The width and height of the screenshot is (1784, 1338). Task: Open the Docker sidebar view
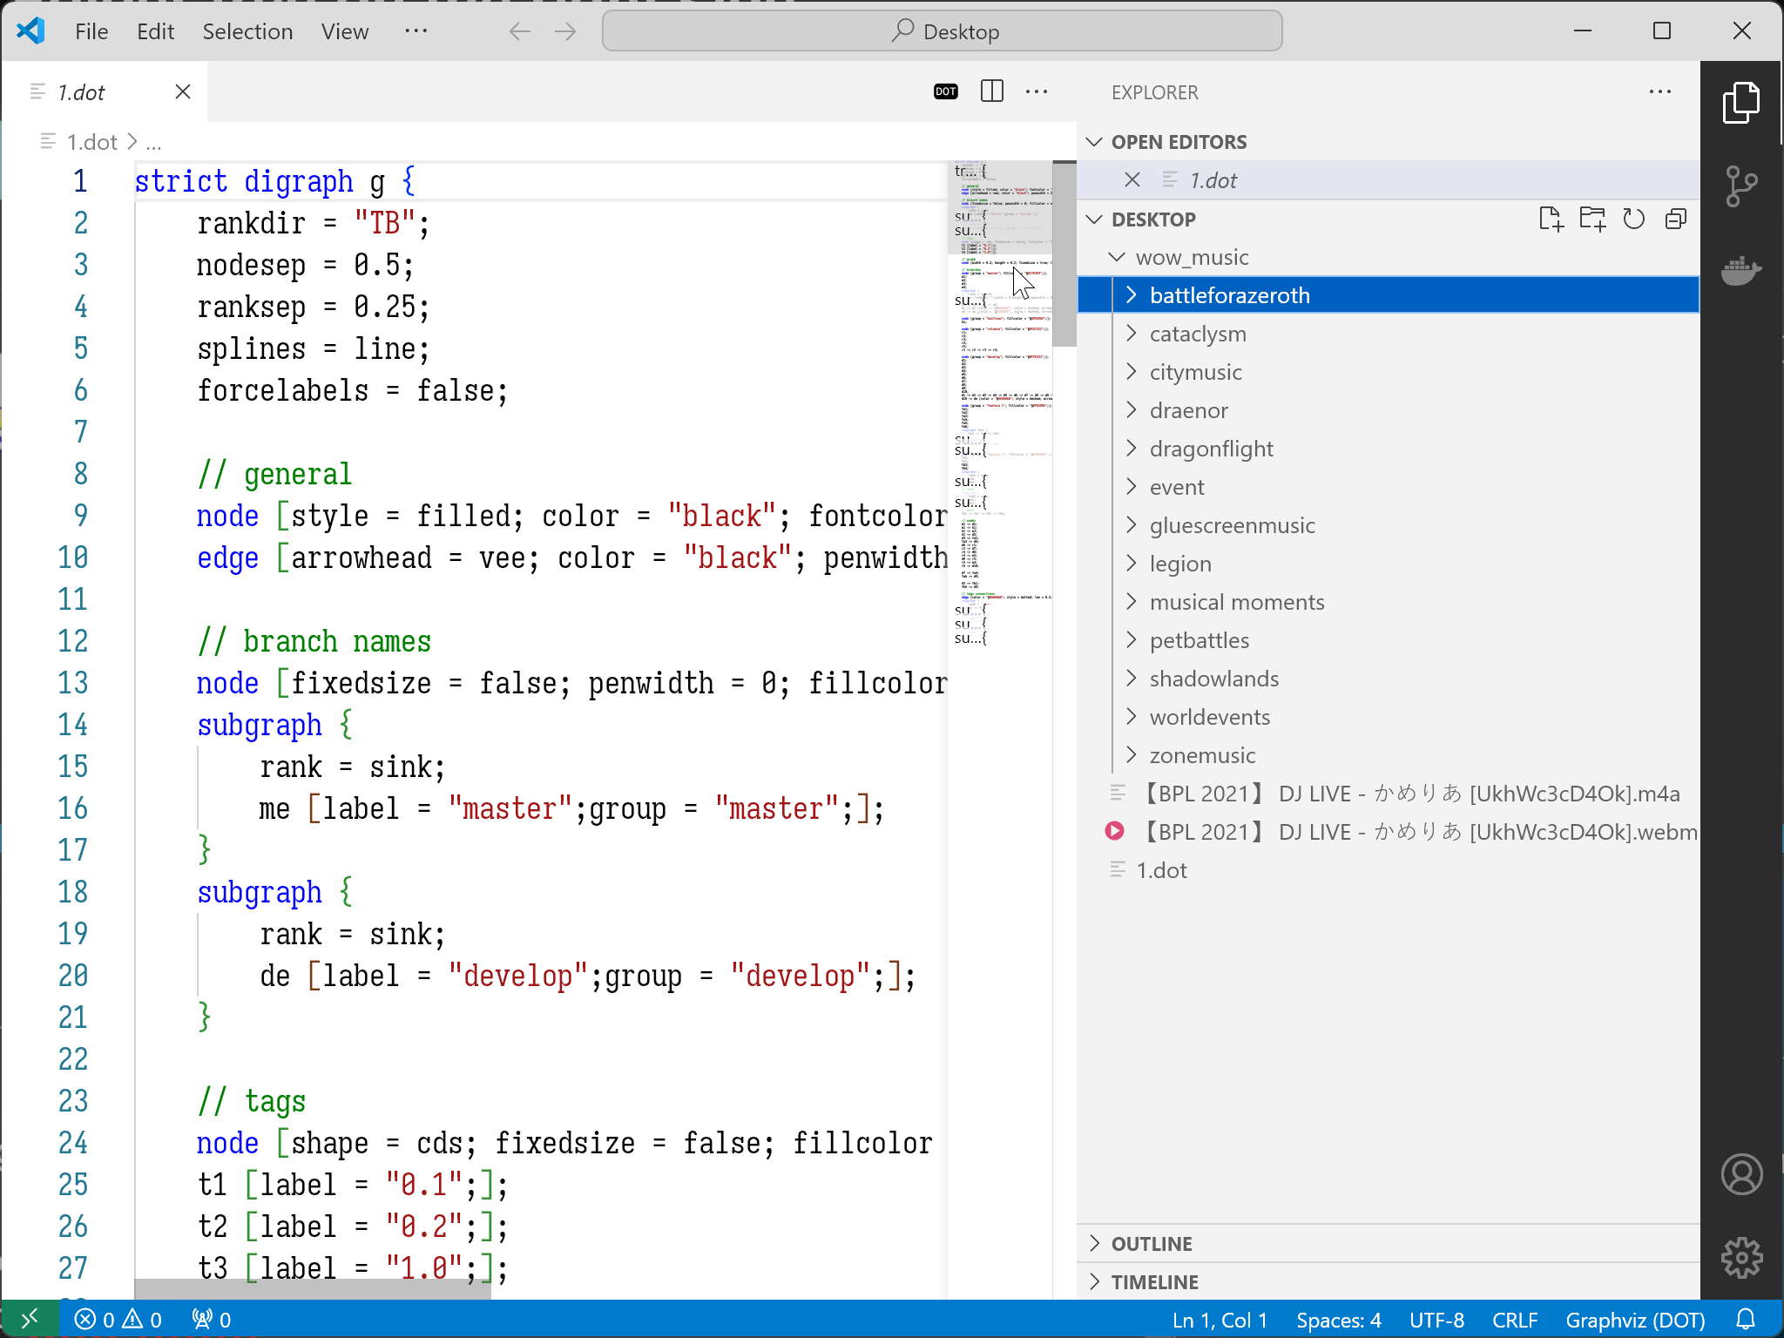[1740, 271]
